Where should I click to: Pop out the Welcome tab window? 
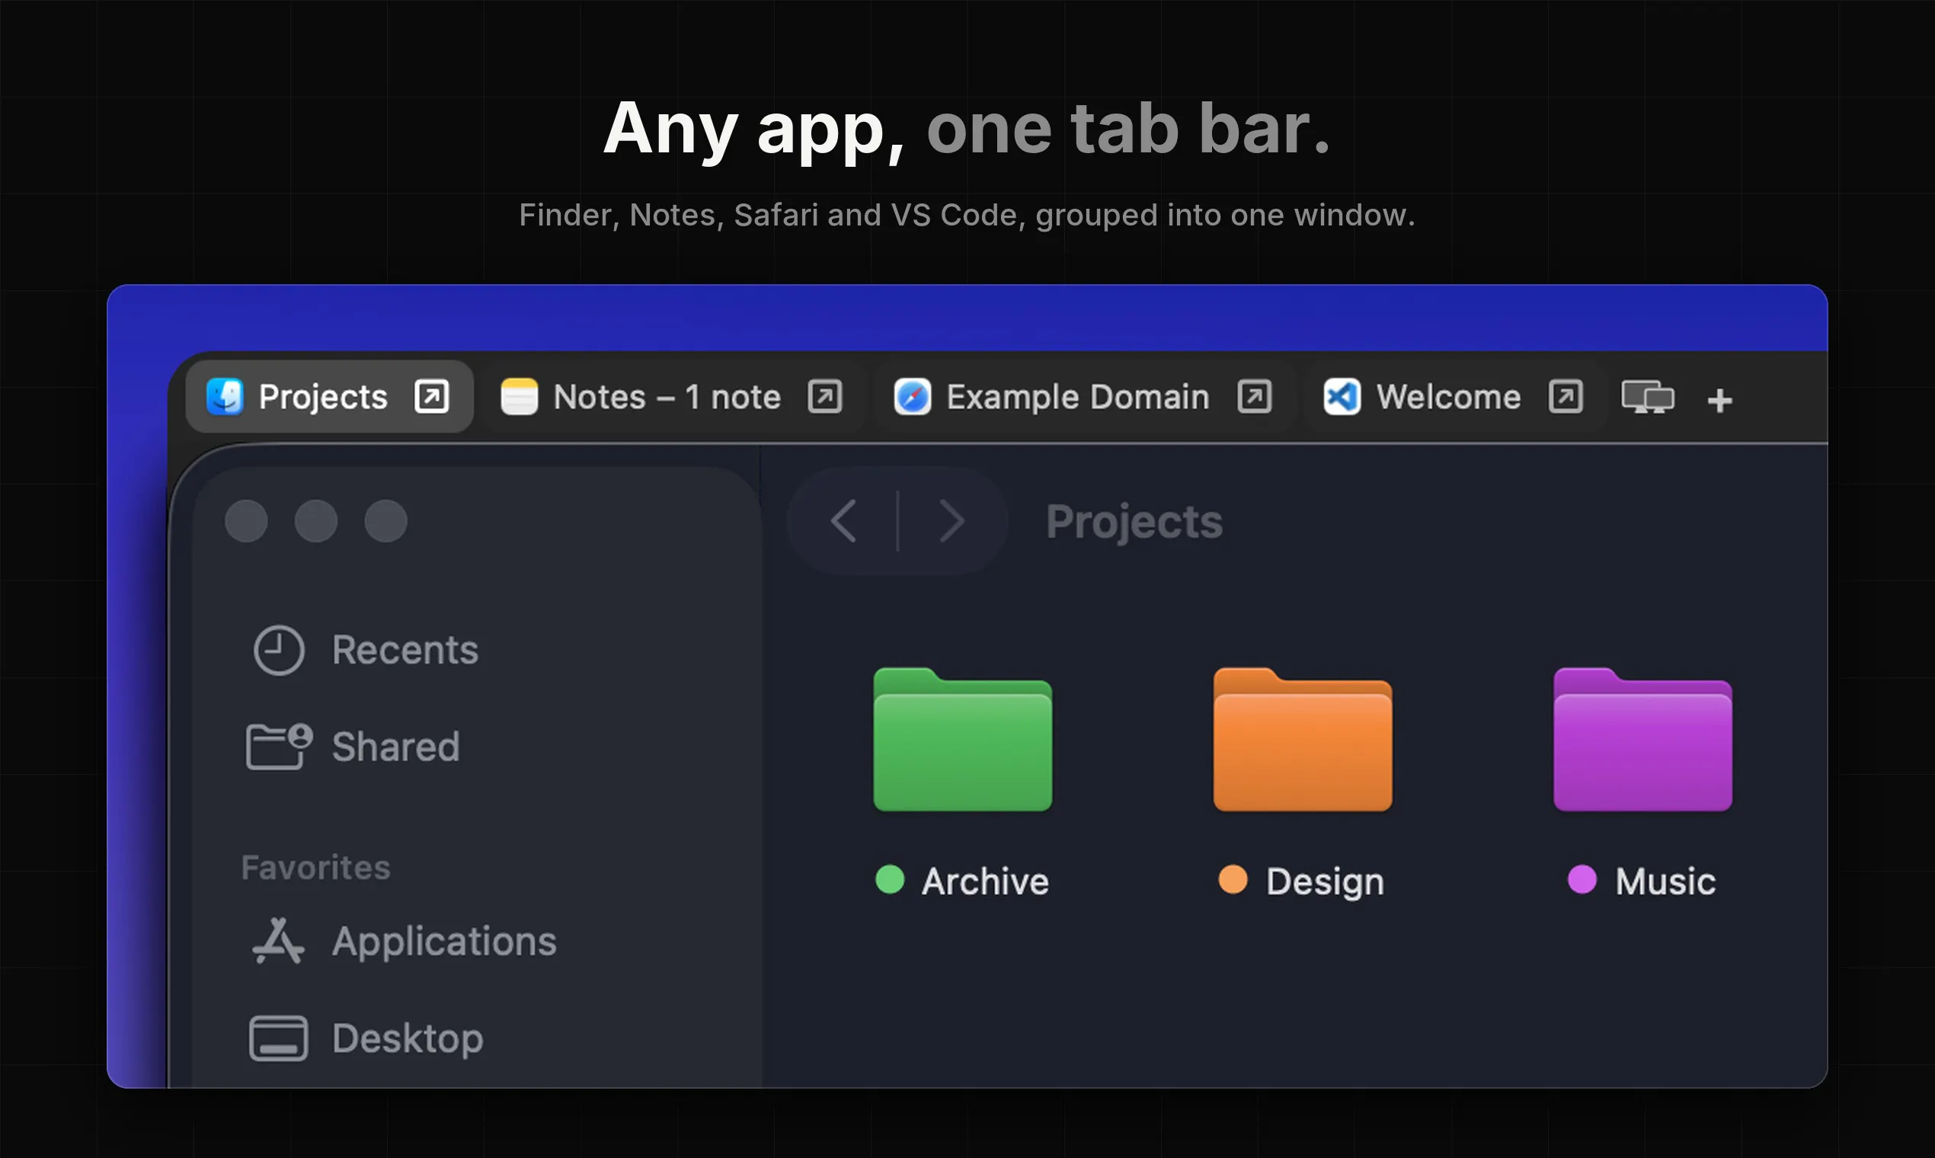pos(1566,396)
